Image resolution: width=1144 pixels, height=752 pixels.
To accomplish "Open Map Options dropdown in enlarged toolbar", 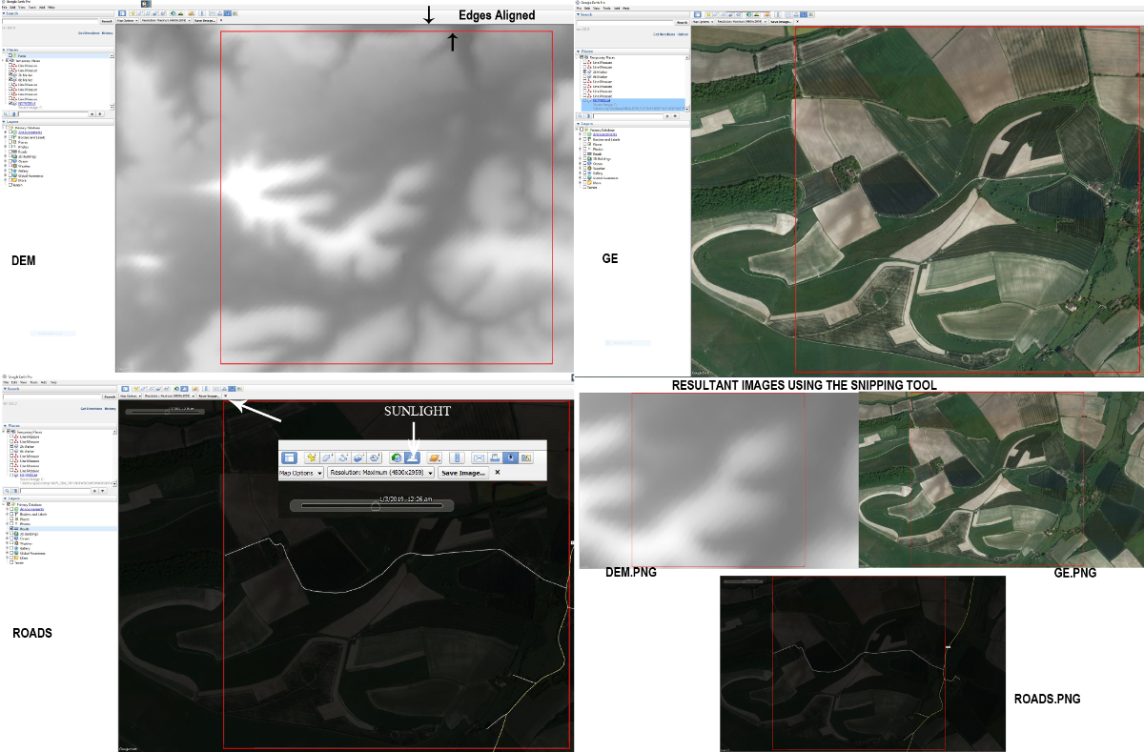I will coord(299,473).
